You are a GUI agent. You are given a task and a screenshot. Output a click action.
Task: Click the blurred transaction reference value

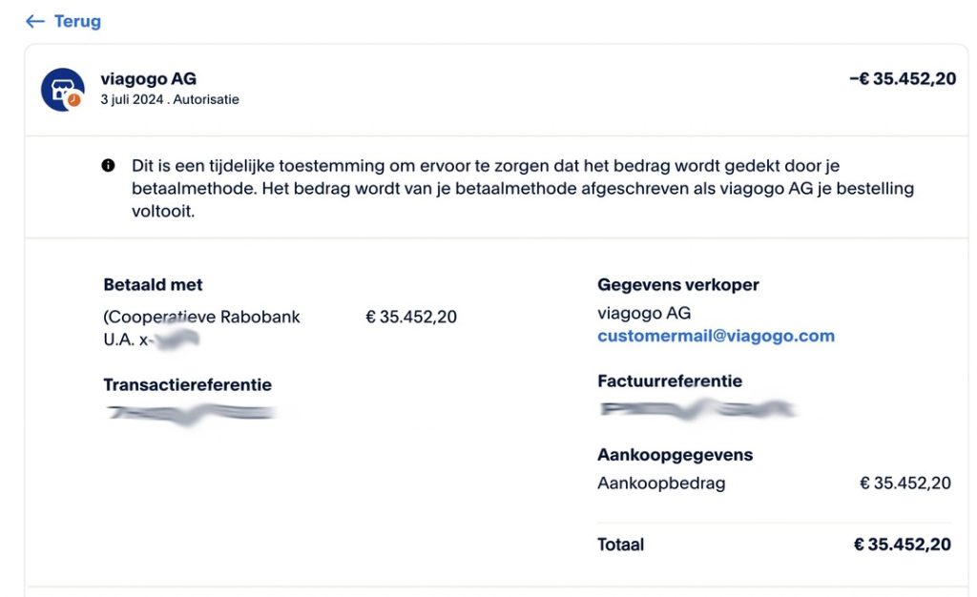coord(191,413)
